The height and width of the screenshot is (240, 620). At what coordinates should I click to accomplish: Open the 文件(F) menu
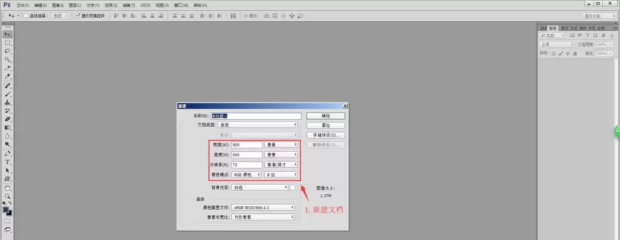pos(22,6)
